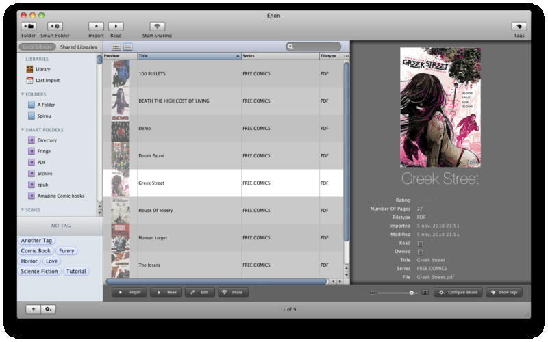
Task: Click the bottom bar Import button
Action: [129, 293]
